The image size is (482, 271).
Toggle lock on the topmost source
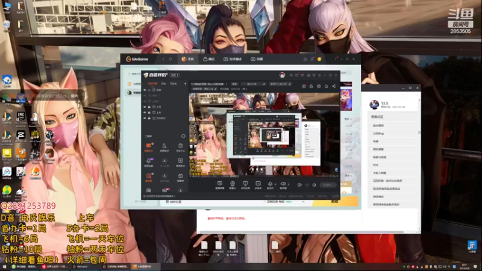149,90
